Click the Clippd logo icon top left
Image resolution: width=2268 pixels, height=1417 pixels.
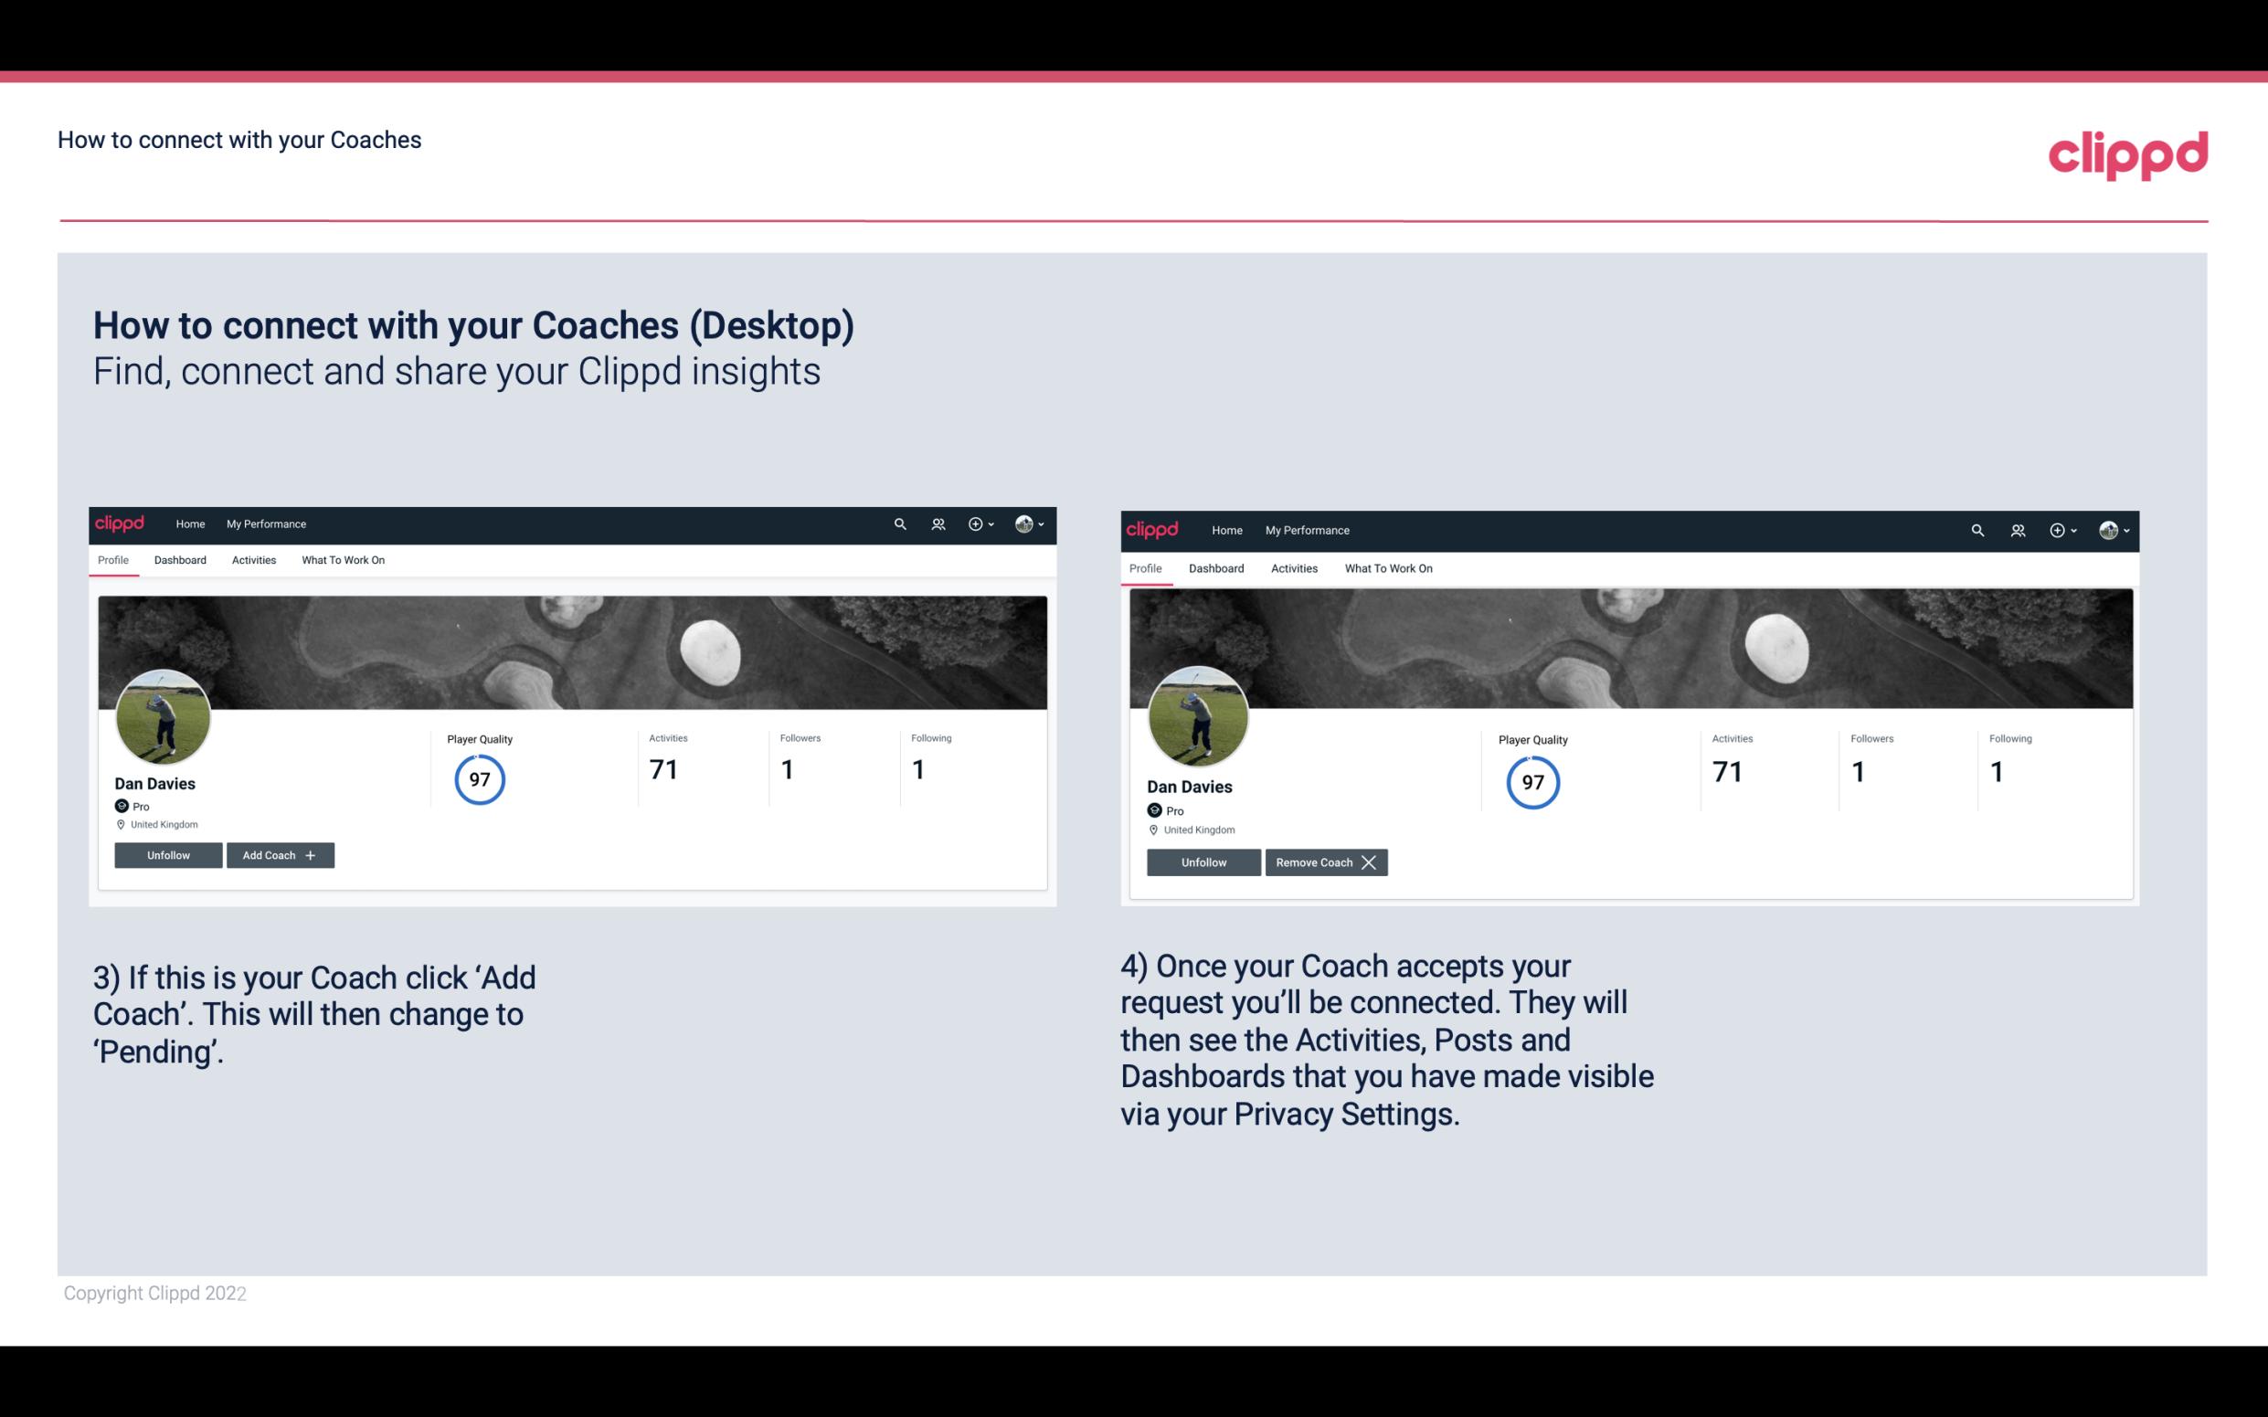121,524
